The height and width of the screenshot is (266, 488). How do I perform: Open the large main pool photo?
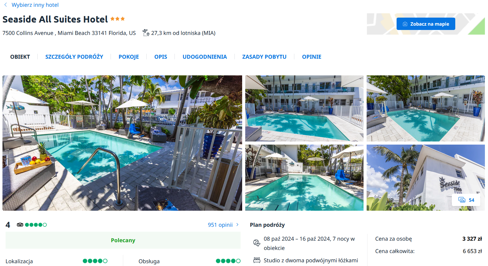coord(122,143)
